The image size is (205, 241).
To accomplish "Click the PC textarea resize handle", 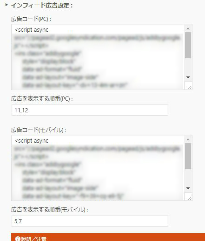I will (190, 87).
